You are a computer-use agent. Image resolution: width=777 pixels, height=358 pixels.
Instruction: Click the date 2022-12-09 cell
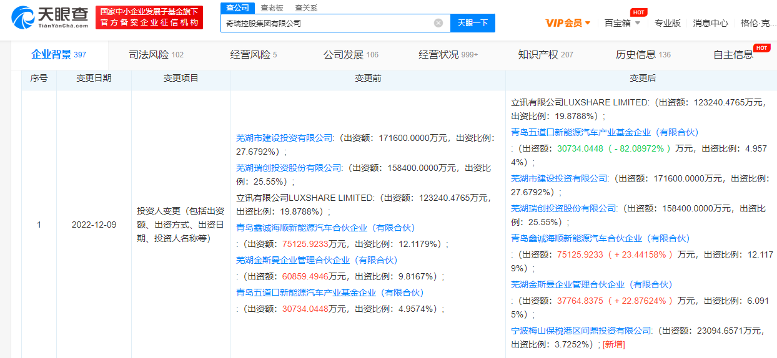click(x=94, y=225)
